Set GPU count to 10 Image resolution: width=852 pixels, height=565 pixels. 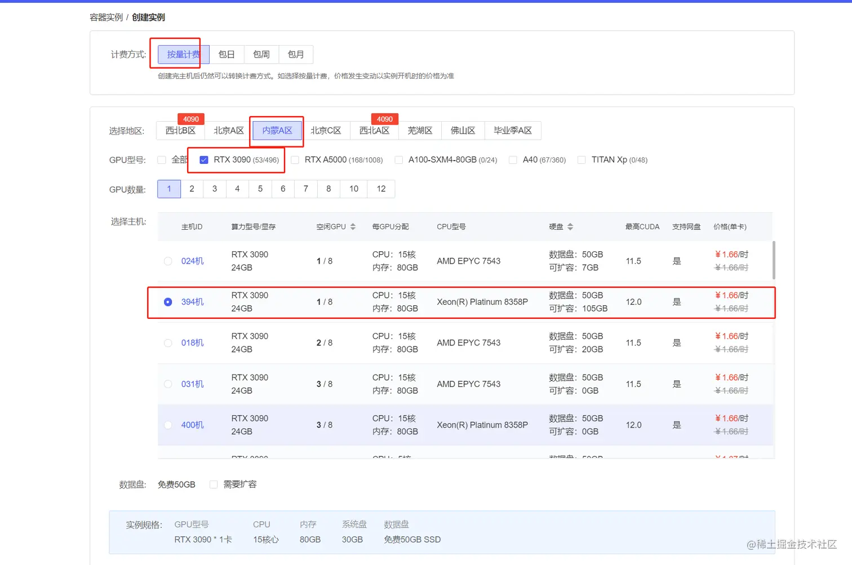click(354, 189)
